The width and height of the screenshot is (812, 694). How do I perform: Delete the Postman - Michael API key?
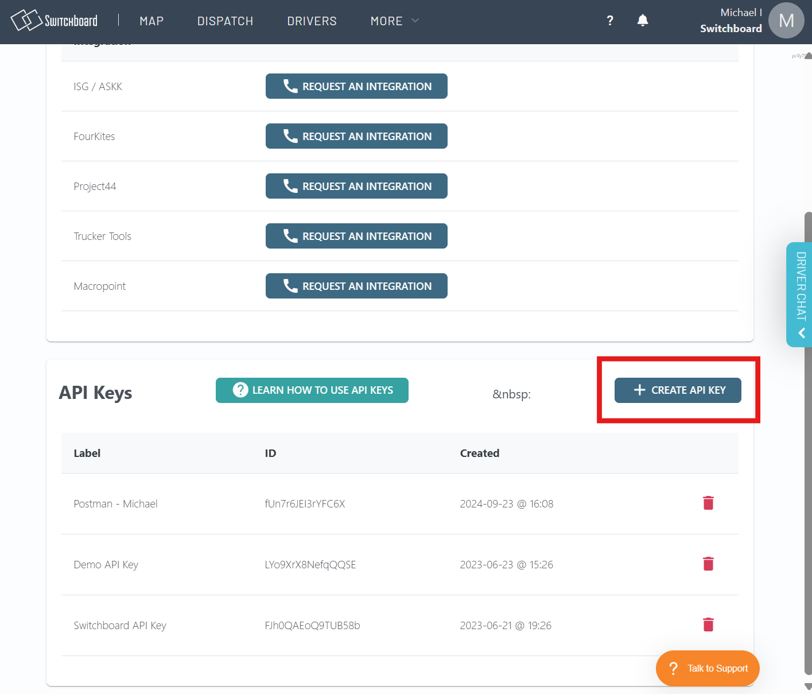pyautogui.click(x=708, y=503)
